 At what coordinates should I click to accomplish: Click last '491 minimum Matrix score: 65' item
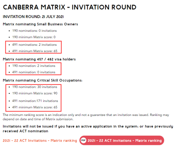point(35,107)
